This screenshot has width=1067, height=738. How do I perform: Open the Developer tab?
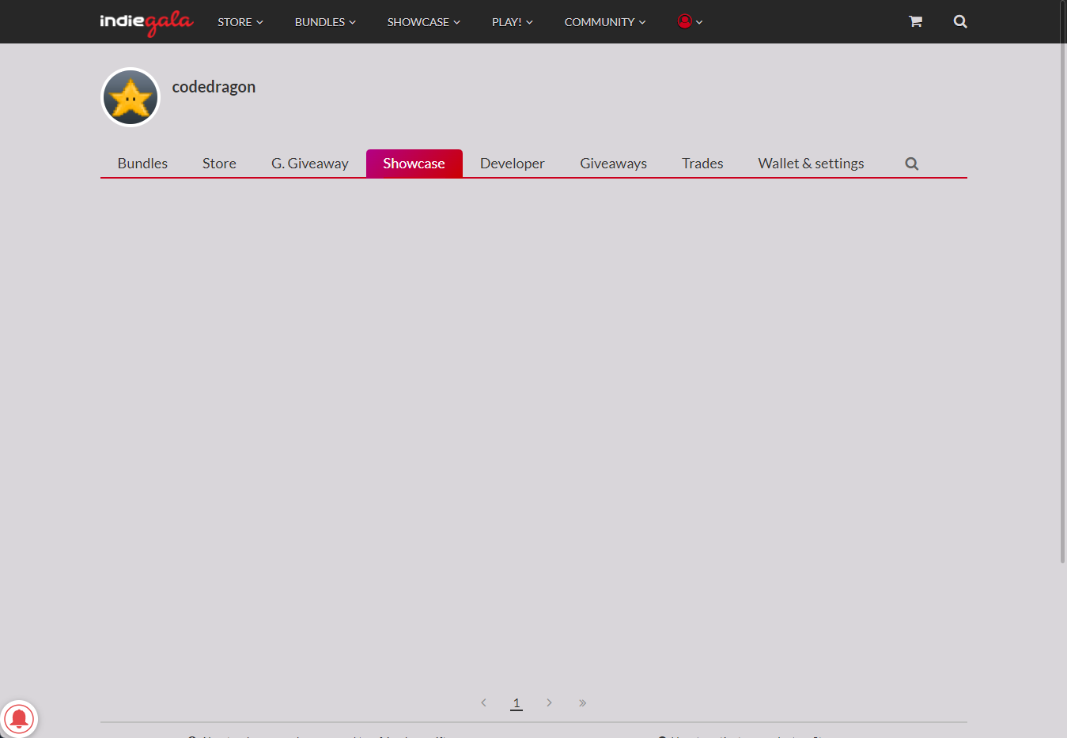[x=513, y=164]
